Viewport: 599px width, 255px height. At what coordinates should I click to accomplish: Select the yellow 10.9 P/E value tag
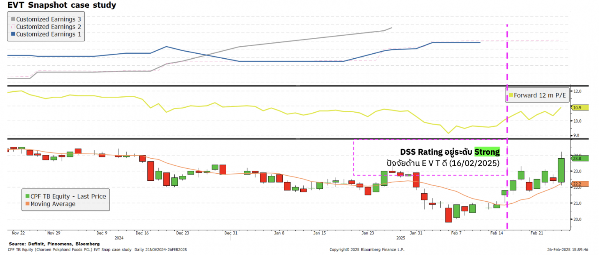point(576,107)
